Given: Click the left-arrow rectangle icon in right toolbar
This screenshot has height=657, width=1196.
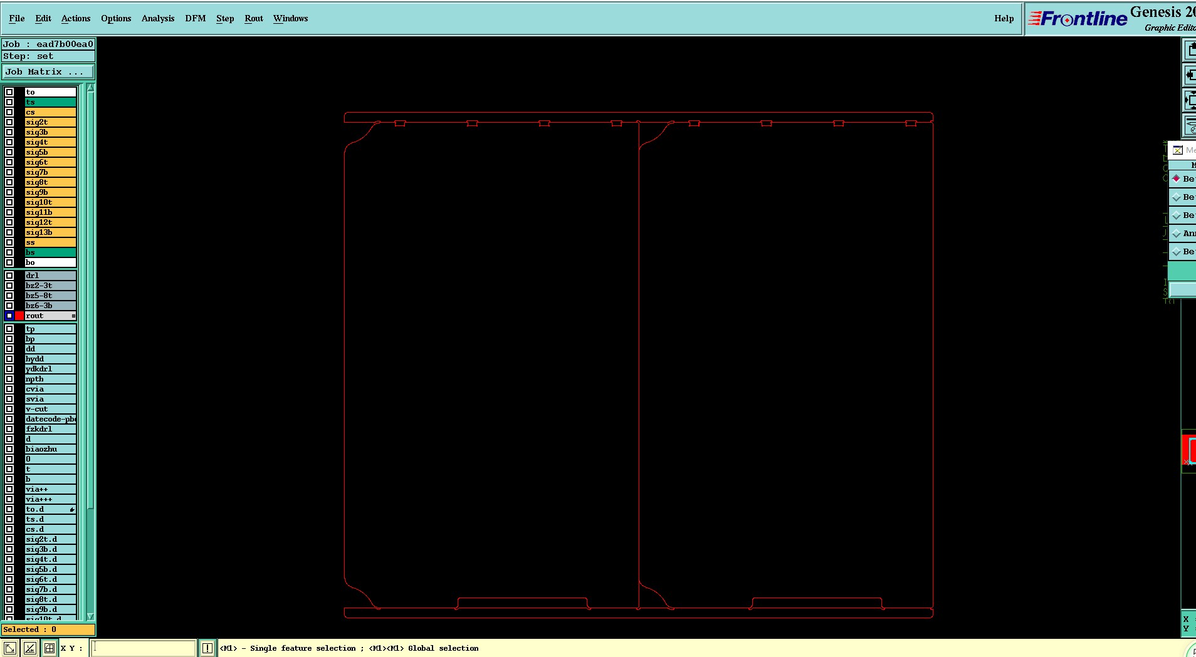Looking at the screenshot, I should tap(1189, 75).
